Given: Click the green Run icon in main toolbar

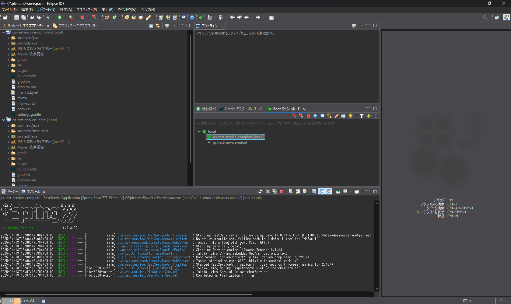Looking at the screenshot, I should (60, 17).
